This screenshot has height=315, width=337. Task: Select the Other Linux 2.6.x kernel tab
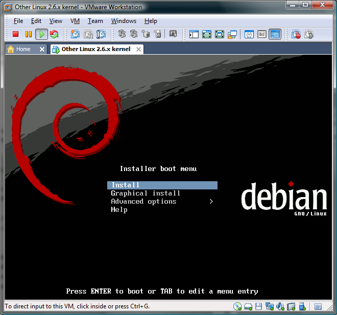point(96,49)
